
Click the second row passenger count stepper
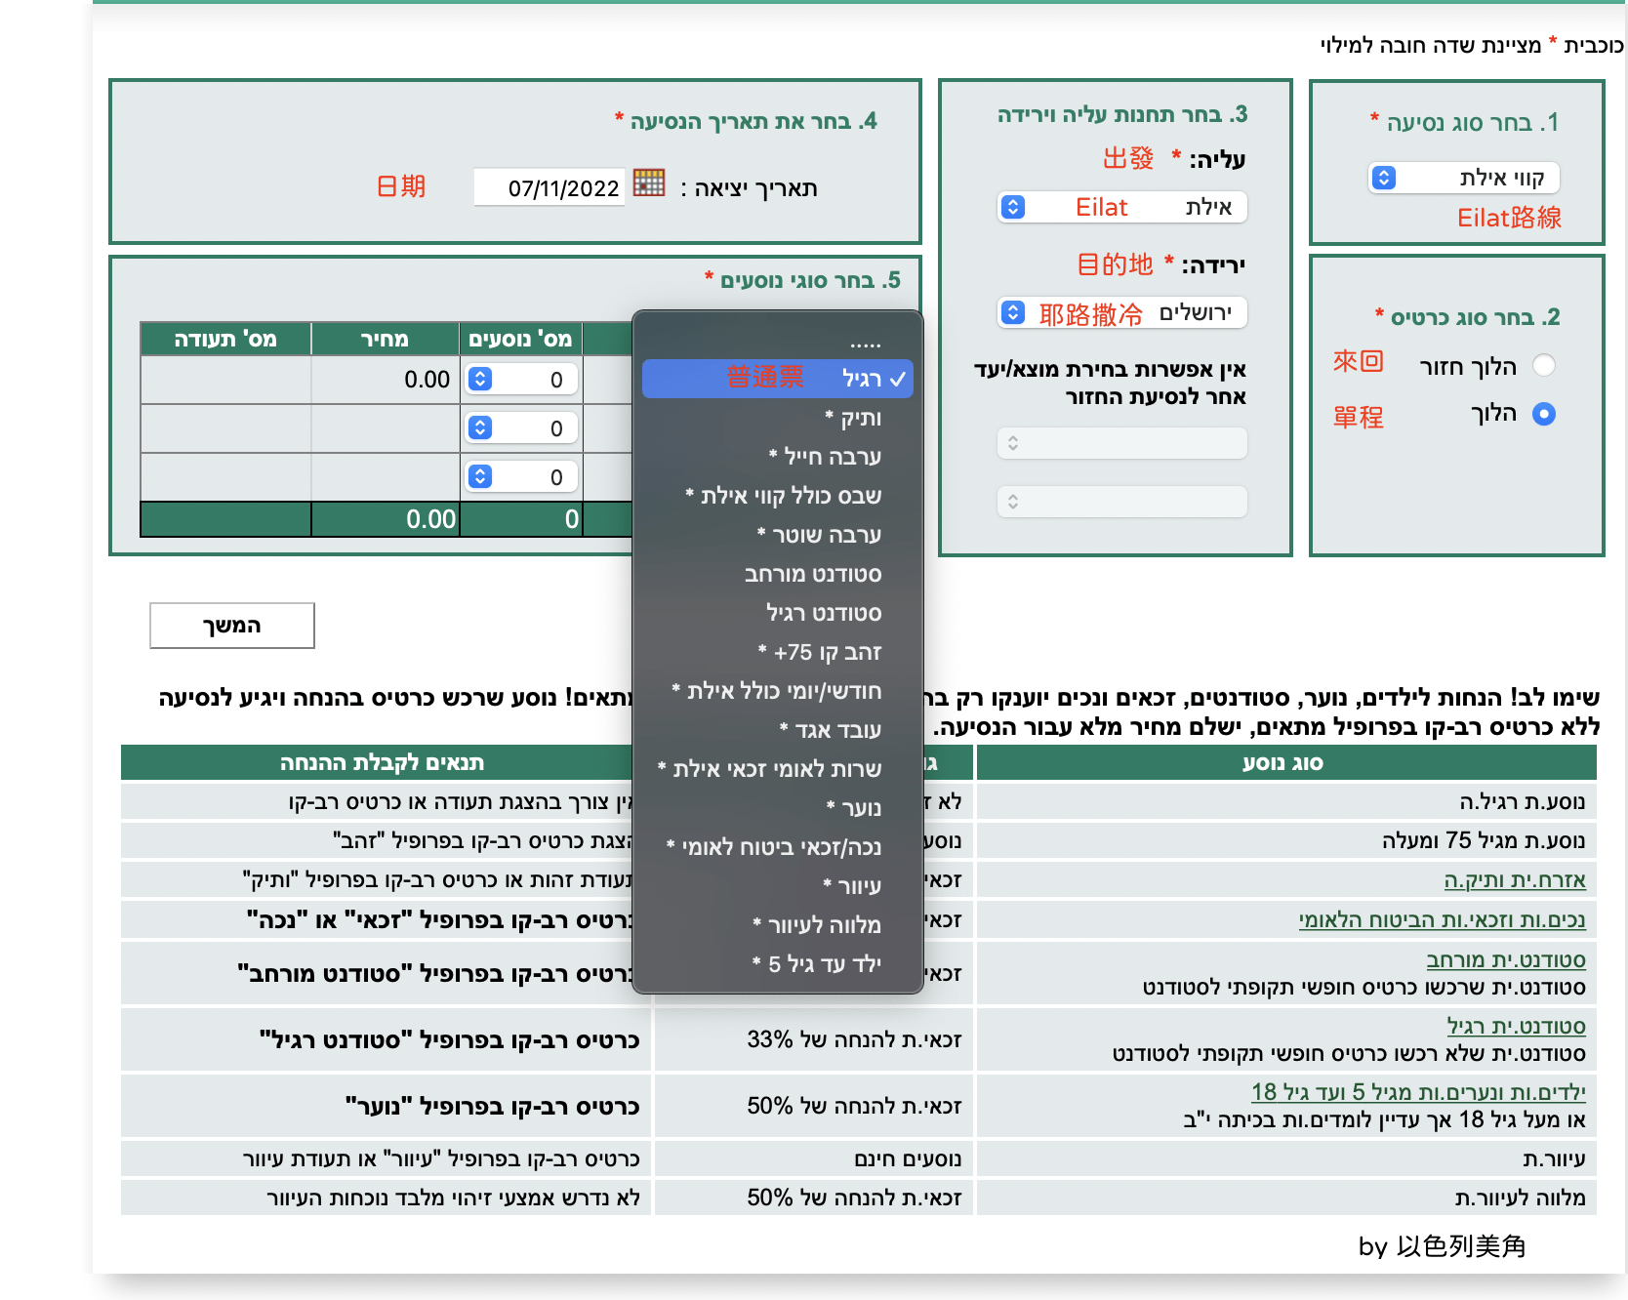pos(521,427)
